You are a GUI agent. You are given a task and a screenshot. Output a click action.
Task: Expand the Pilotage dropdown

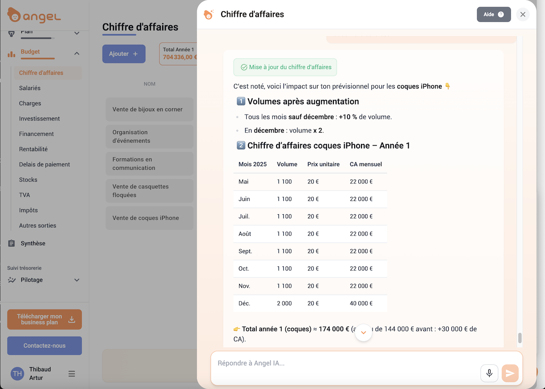(x=77, y=280)
